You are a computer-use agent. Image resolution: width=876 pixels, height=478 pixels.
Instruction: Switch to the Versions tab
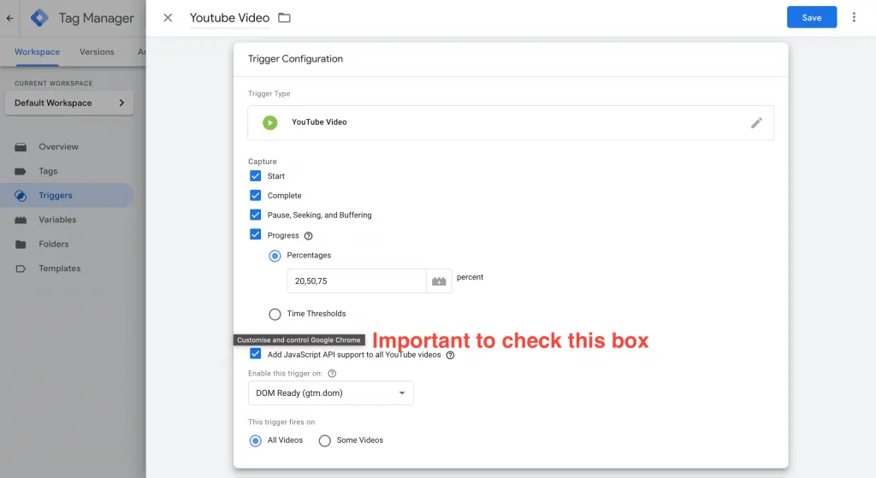[97, 52]
